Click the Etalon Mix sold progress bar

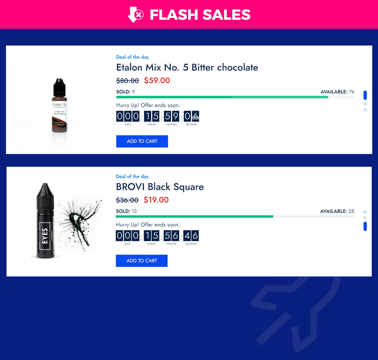[x=235, y=97]
